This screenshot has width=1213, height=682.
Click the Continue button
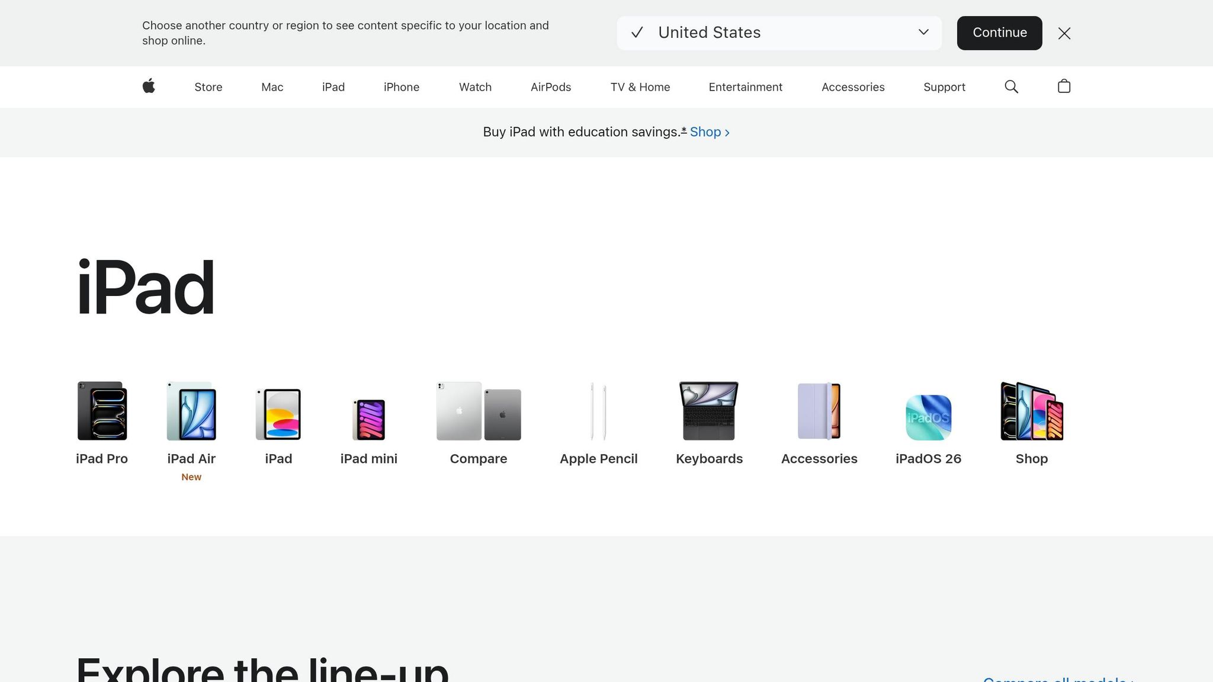coord(999,33)
